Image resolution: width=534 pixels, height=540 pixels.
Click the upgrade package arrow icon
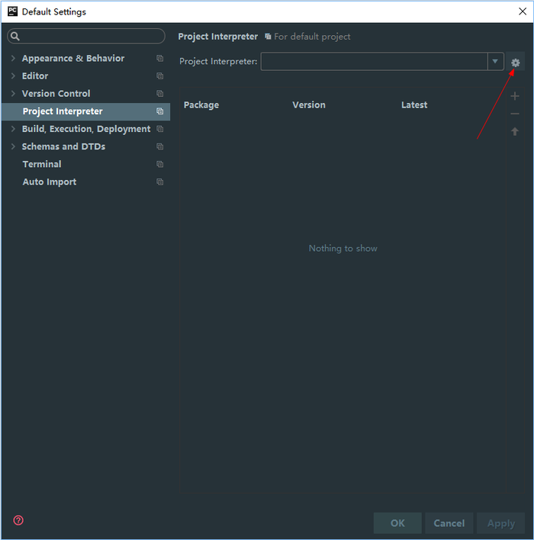515,131
